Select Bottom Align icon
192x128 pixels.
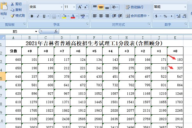pos(107,7)
